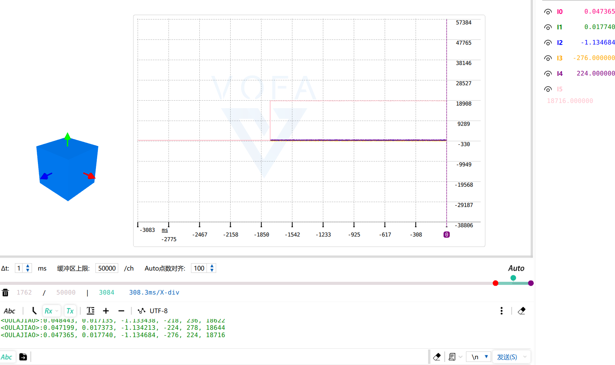Click the teal Auto slider handle
615x365 pixels.
tap(513, 278)
